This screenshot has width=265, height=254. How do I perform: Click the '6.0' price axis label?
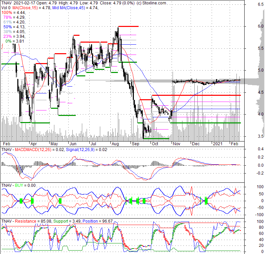pos(261,26)
